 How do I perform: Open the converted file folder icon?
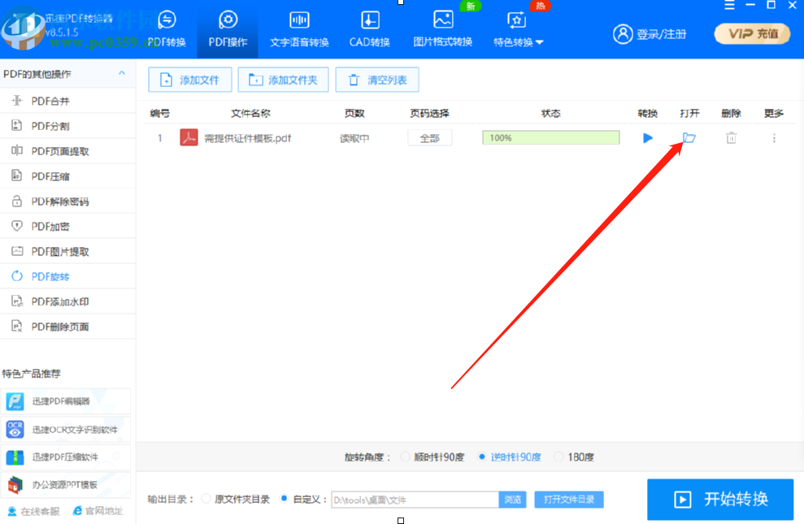coord(689,138)
